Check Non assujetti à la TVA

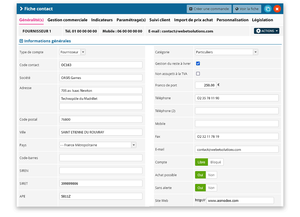coord(198,73)
